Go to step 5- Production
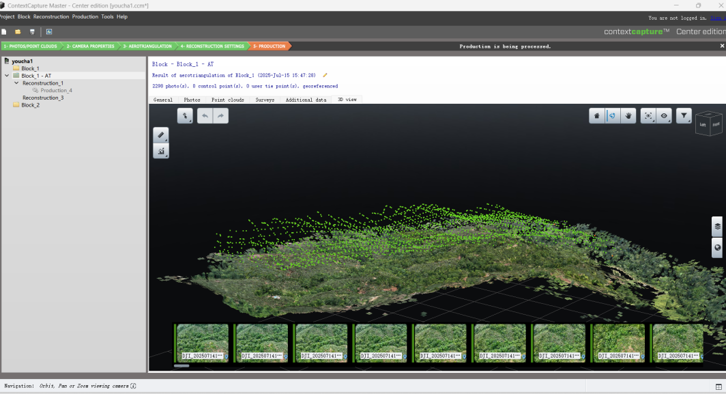 tap(269, 46)
